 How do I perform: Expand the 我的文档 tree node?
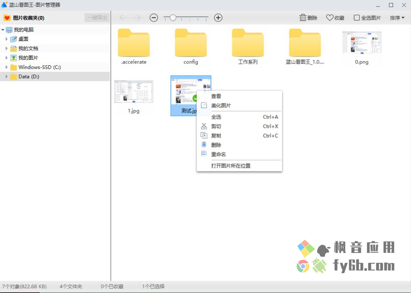[7, 49]
